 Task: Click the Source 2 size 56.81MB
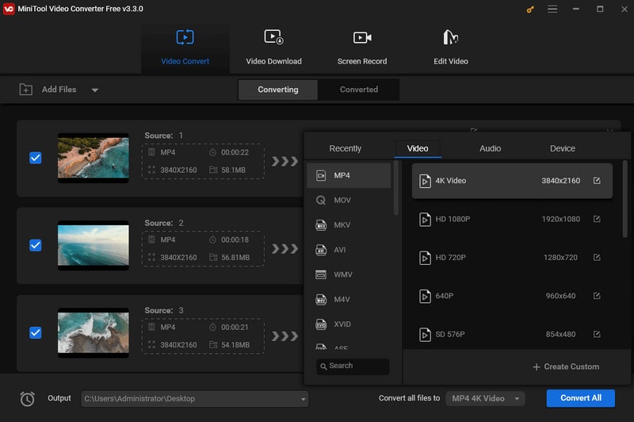click(235, 257)
